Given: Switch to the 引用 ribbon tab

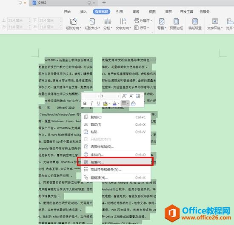Looking at the screenshot, I should 120,12.
